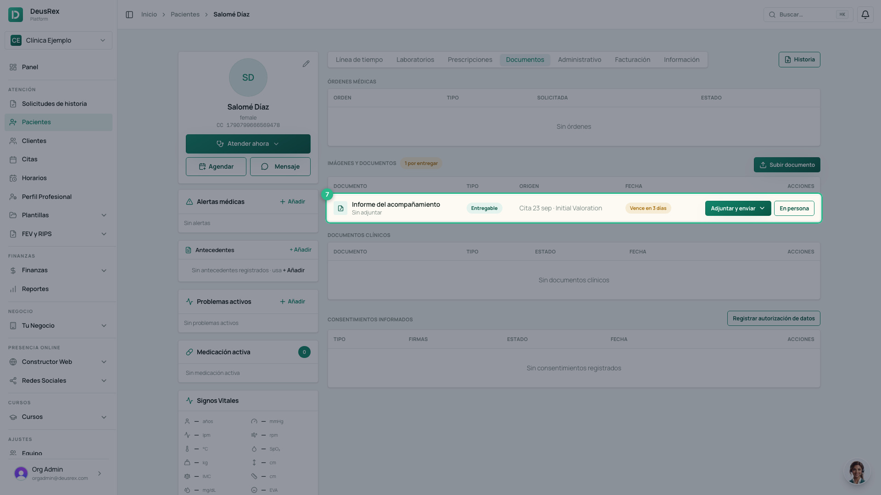Viewport: 881px width, 495px height.
Task: Open the Administrativo tab
Action: coord(580,60)
